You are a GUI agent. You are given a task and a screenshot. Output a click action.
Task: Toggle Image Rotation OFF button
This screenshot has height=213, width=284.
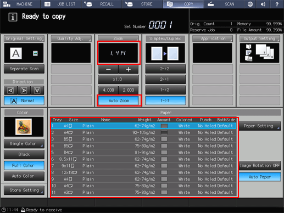(260, 165)
